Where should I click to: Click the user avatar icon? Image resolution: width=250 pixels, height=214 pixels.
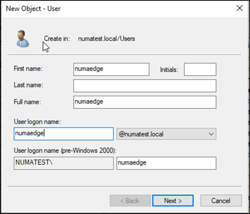22,39
